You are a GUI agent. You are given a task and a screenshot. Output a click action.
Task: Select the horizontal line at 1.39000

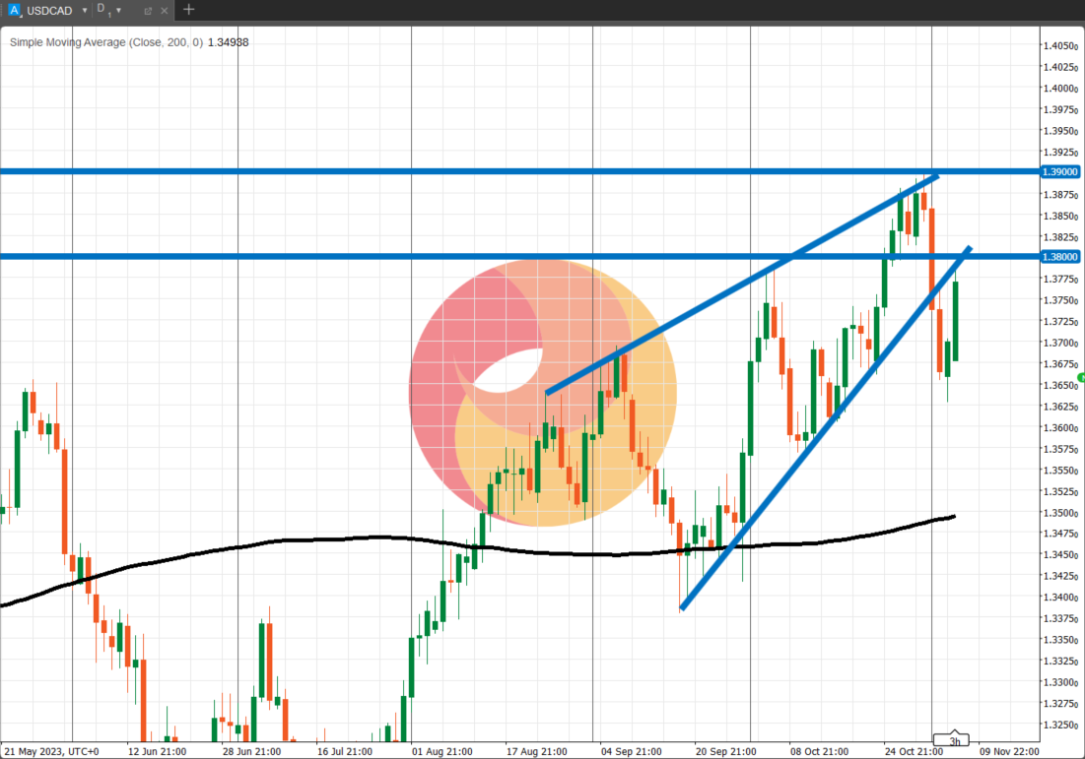click(519, 171)
